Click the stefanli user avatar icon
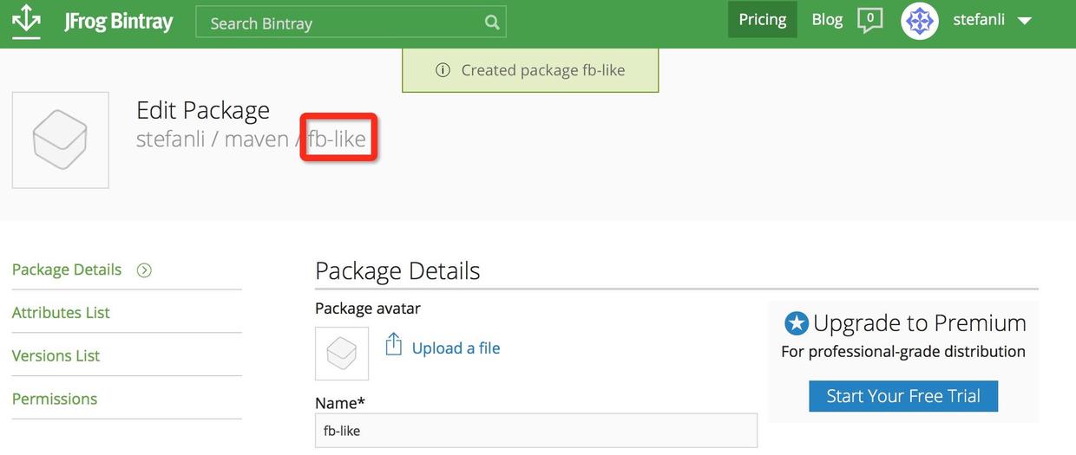 pyautogui.click(x=920, y=21)
